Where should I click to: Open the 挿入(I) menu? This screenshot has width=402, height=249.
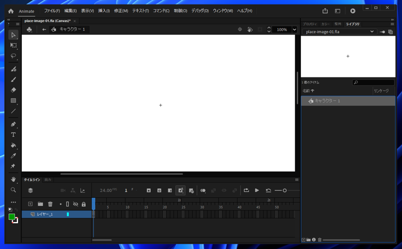104,11
